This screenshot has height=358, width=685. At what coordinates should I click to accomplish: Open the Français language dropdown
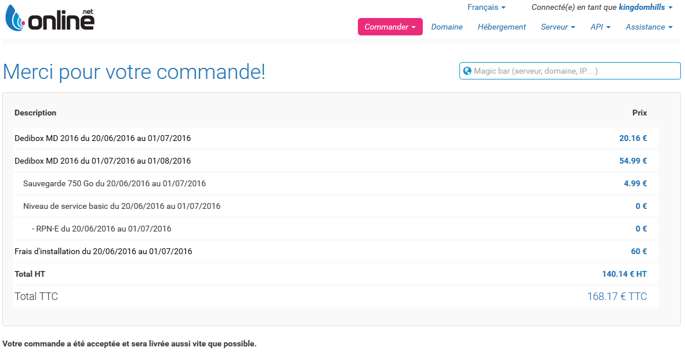(x=486, y=8)
